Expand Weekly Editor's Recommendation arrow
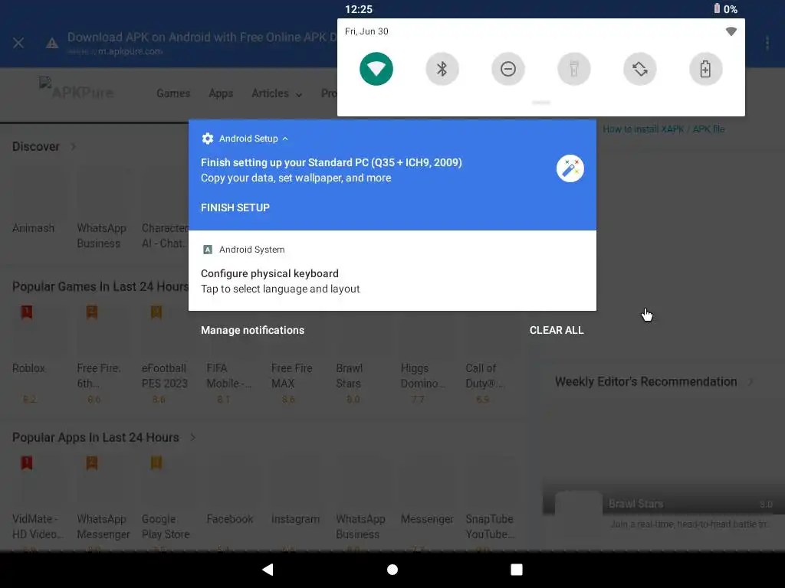This screenshot has height=588, width=785. tap(750, 382)
